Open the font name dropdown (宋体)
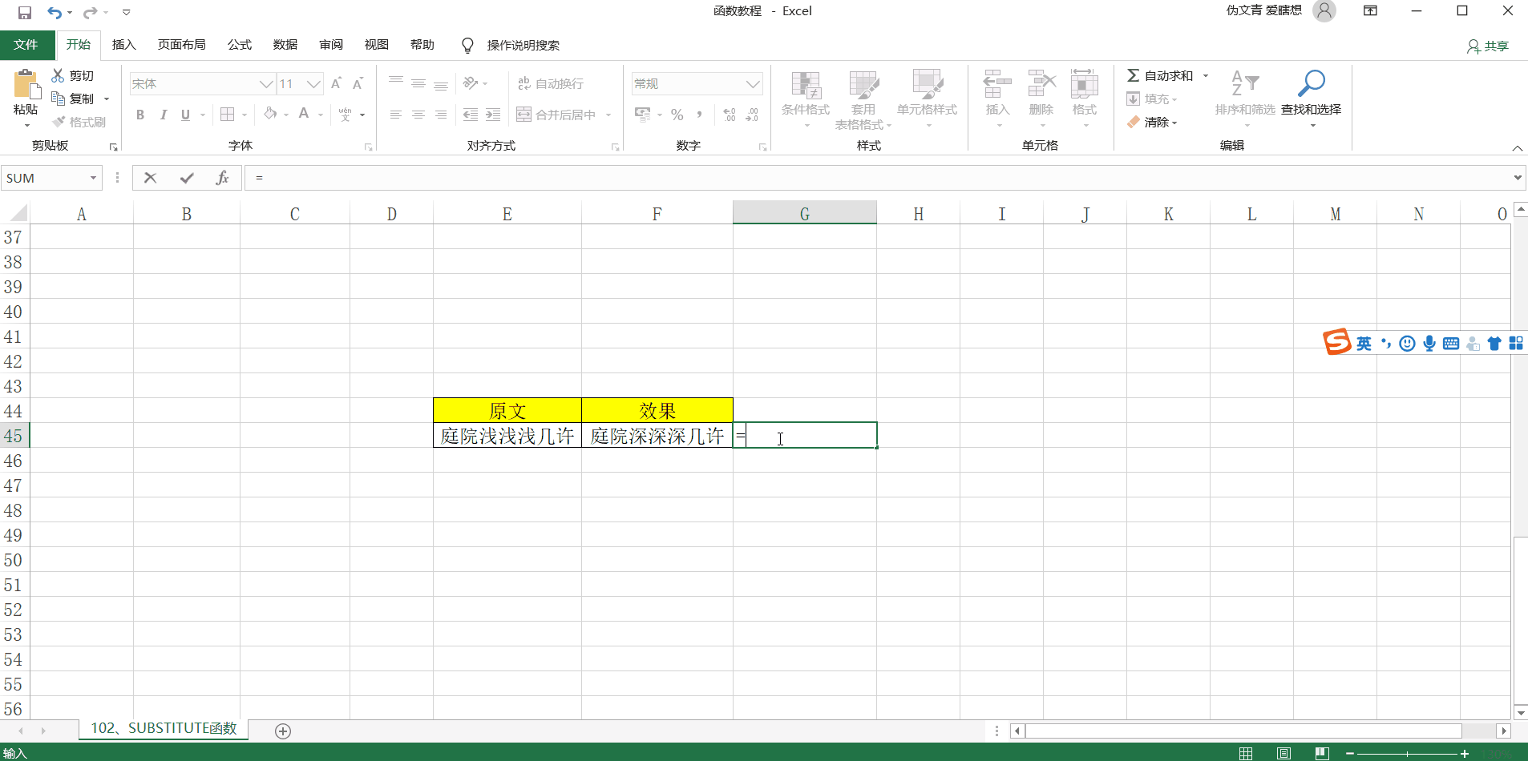 (266, 83)
